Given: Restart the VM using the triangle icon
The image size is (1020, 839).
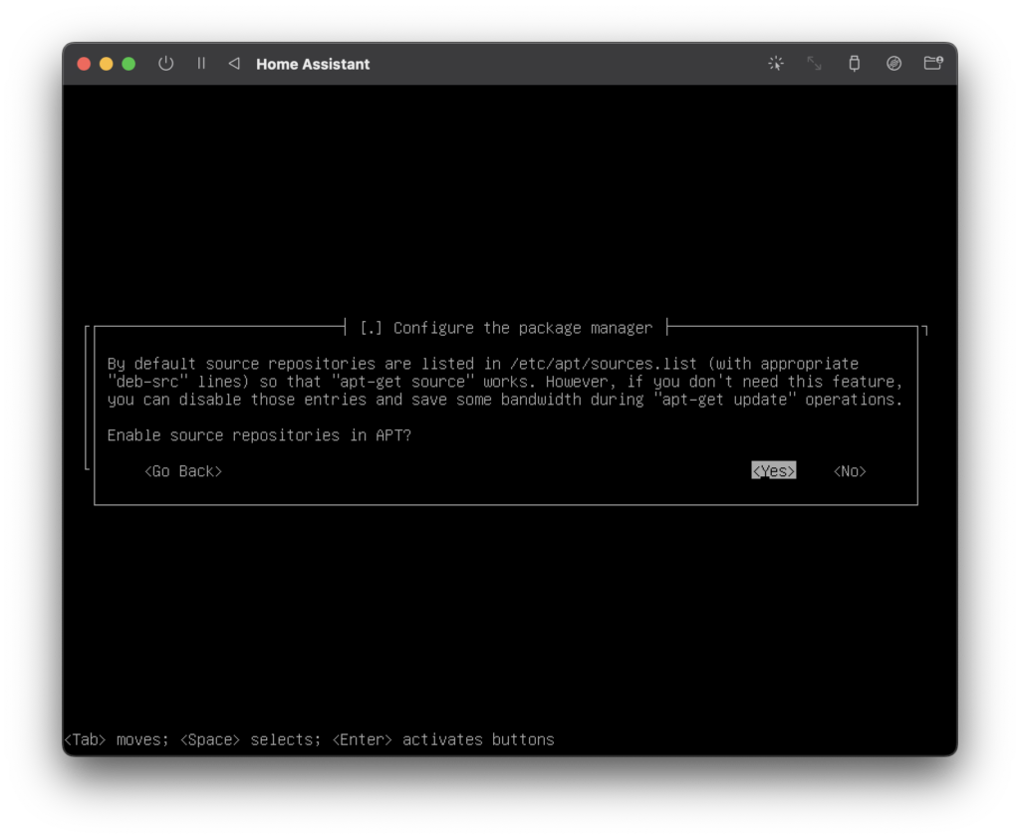Looking at the screenshot, I should pyautogui.click(x=234, y=64).
